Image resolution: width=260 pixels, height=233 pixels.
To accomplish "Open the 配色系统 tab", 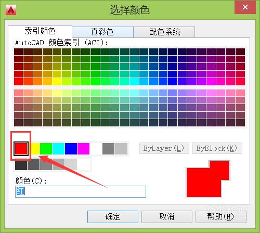I will (x=164, y=32).
